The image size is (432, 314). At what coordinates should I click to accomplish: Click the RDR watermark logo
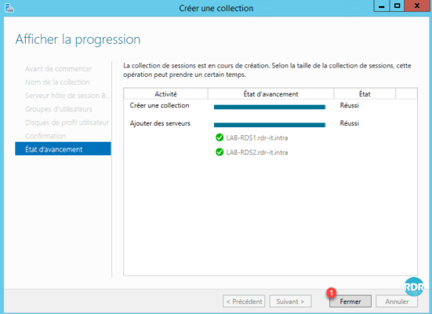coord(414,287)
